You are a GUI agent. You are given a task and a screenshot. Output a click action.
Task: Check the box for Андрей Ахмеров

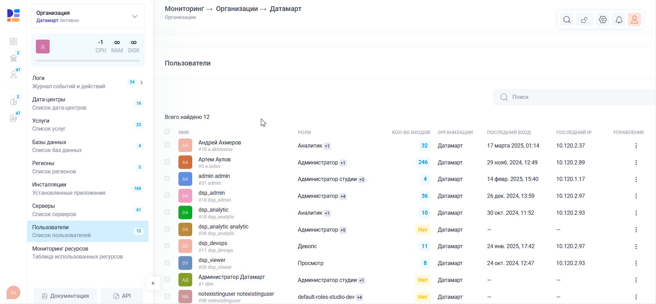point(167,145)
